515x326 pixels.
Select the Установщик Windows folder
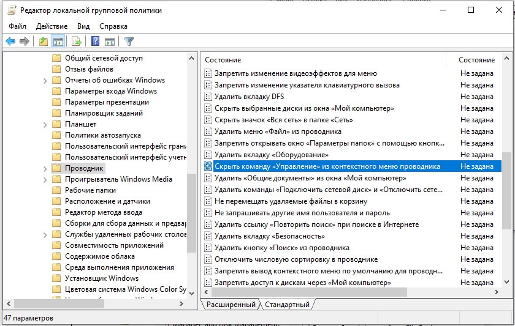[102, 278]
